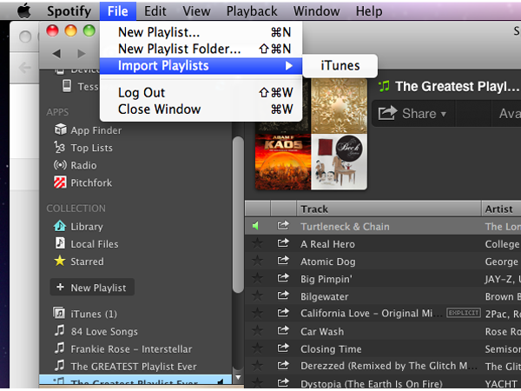521x391 pixels.
Task: Open the Playback menu
Action: tap(252, 11)
